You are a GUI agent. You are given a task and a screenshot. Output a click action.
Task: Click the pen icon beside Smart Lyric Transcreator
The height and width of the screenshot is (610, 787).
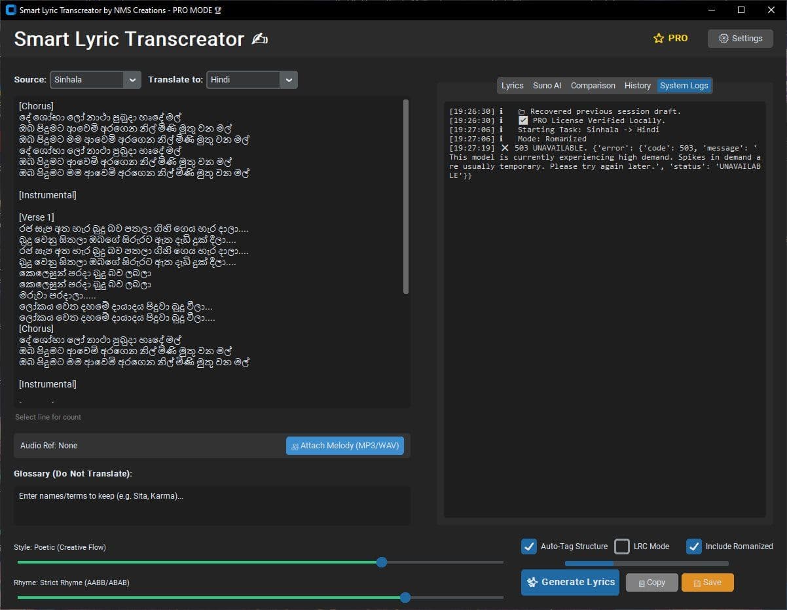(x=260, y=39)
